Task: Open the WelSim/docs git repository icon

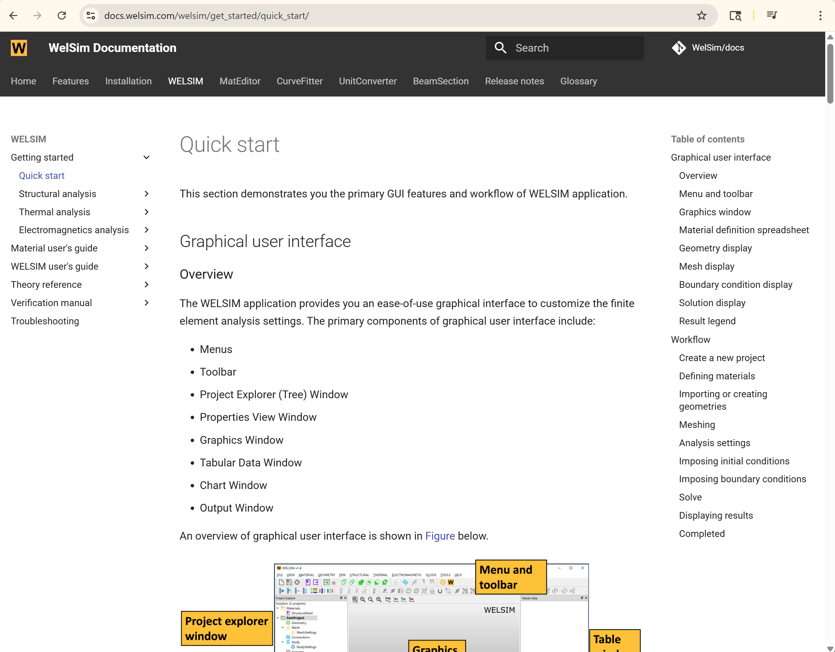Action: [x=679, y=48]
